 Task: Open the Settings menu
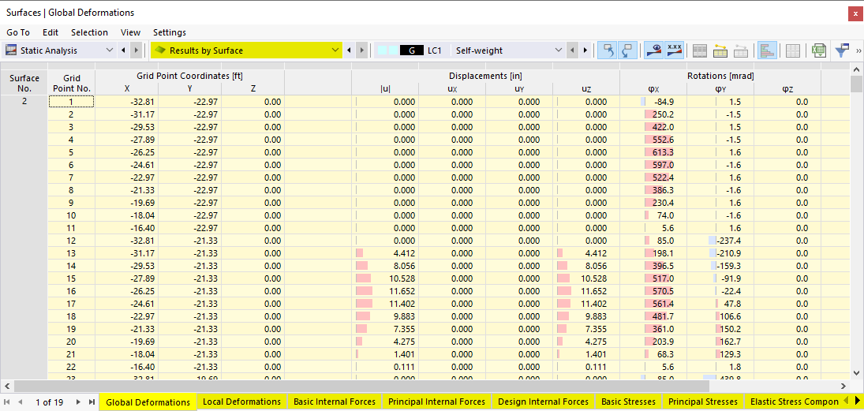[x=170, y=32]
